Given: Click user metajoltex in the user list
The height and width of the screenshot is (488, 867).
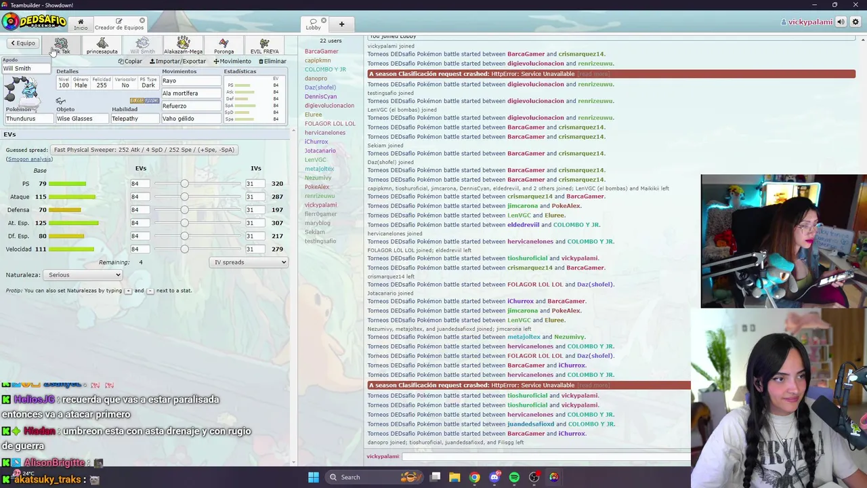Looking at the screenshot, I should click(319, 169).
